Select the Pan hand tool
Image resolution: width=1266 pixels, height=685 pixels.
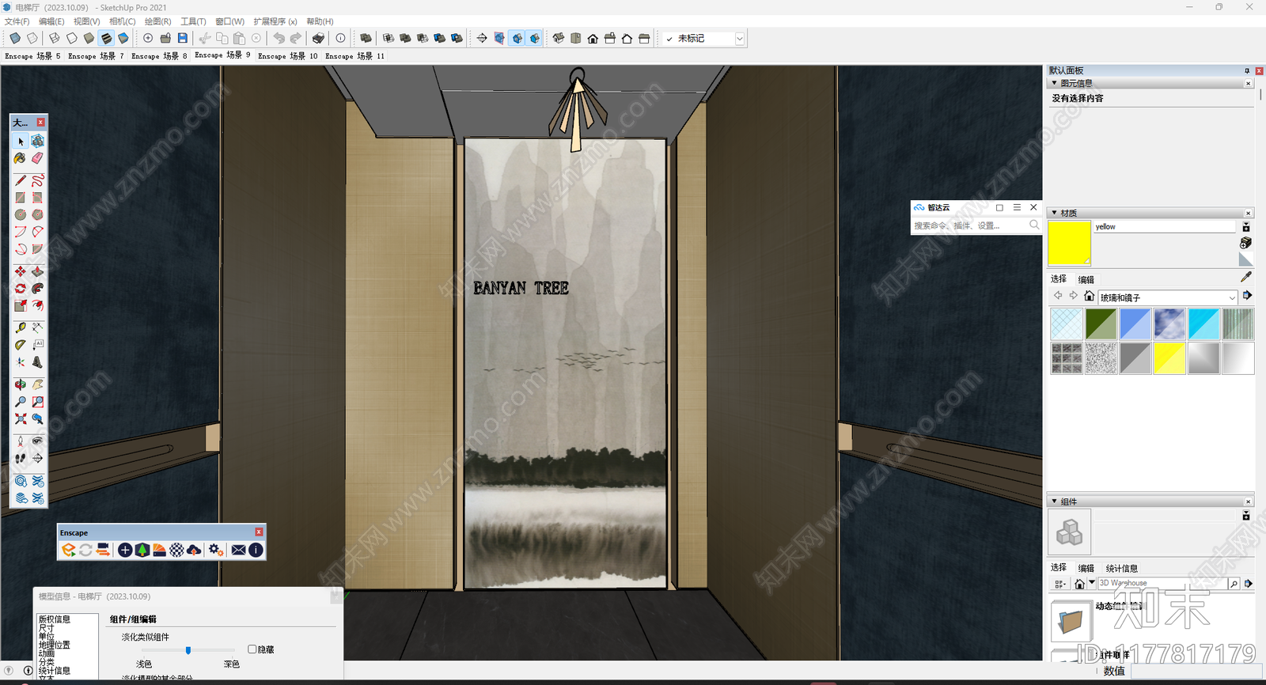[x=37, y=384]
